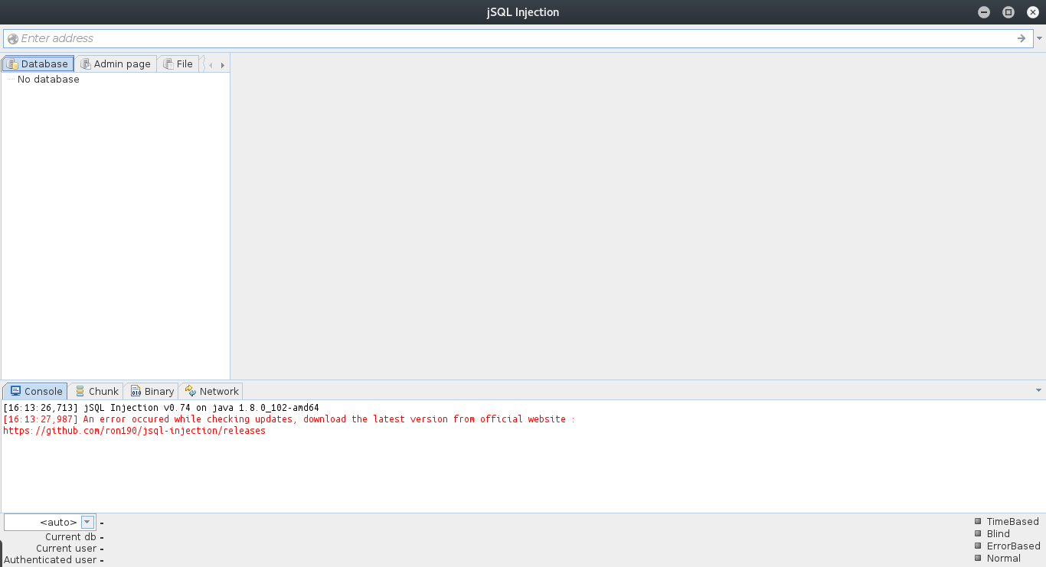Viewport: 1046px width, 567px height.
Task: Click the Normal strategy indicator square
Action: 978,558
